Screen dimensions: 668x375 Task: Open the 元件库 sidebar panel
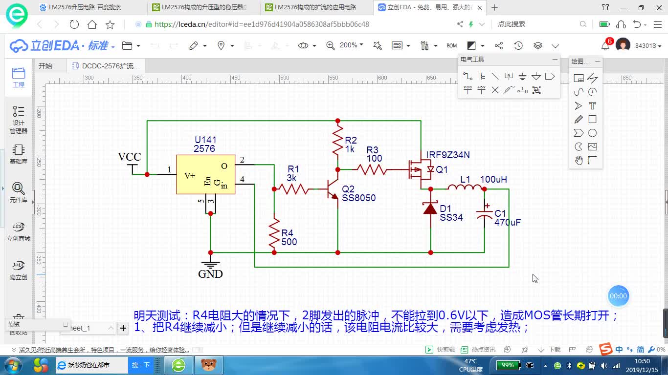pyautogui.click(x=19, y=193)
